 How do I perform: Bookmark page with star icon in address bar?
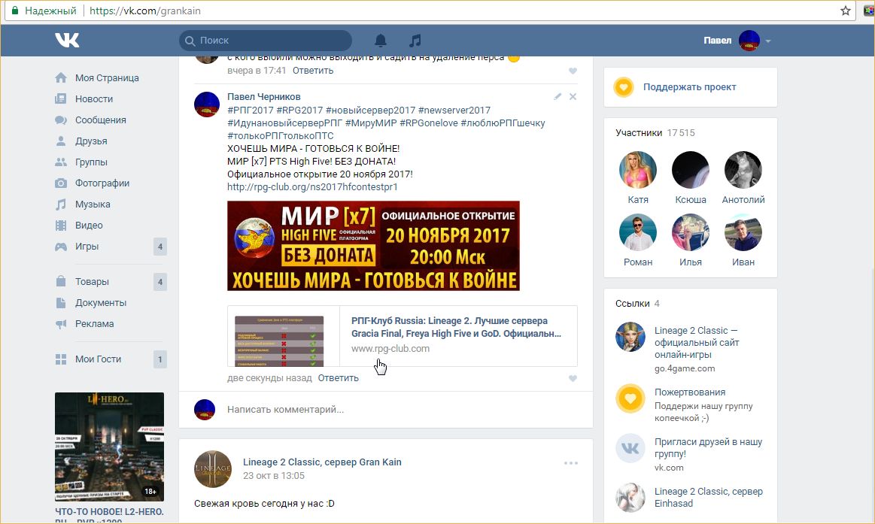point(846,11)
